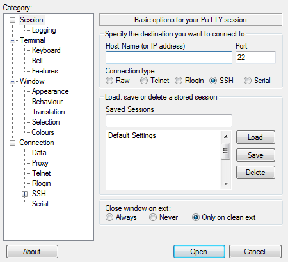
Task: Collapse the Connection category node
Action: click(x=13, y=143)
